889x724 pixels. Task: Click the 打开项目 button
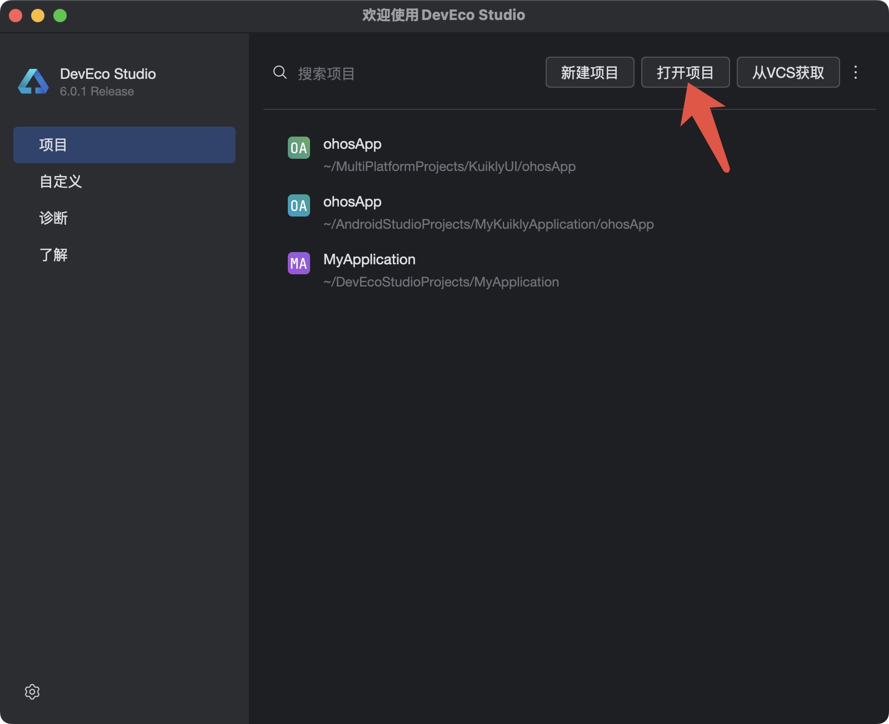(x=686, y=72)
